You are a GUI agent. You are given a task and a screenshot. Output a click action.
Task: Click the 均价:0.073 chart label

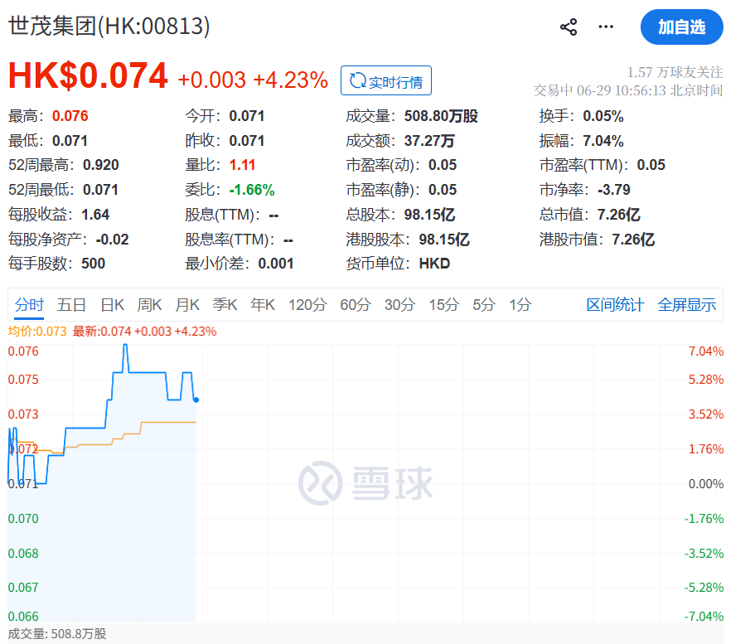tap(37, 331)
